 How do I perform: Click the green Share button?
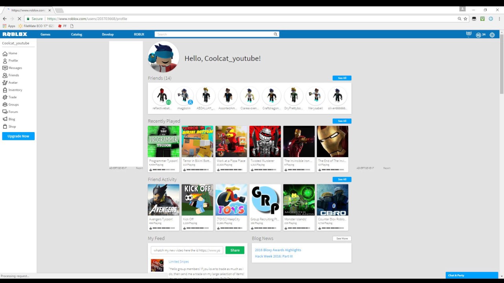point(235,250)
